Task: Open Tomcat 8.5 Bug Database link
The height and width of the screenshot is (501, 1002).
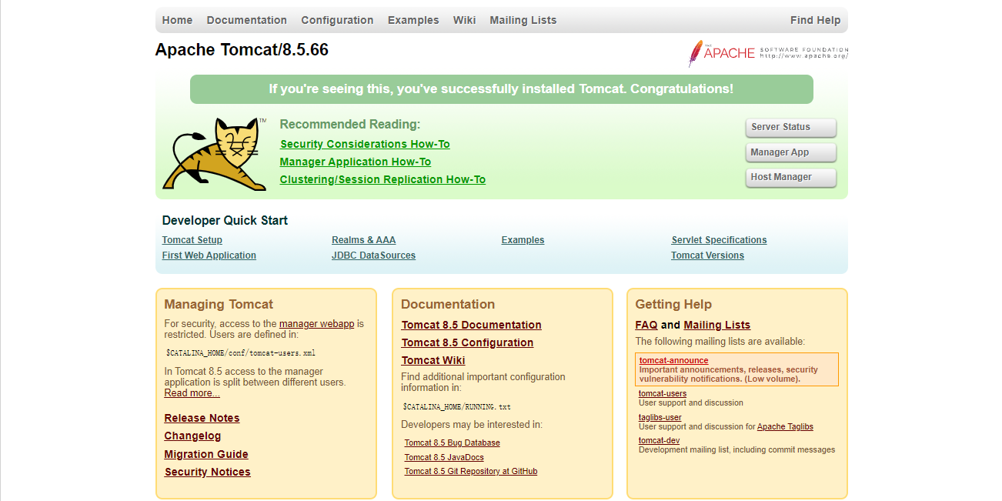Action: click(x=453, y=443)
